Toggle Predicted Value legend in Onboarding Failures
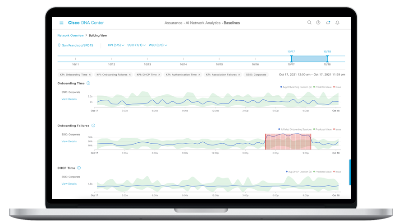 (x=322, y=129)
